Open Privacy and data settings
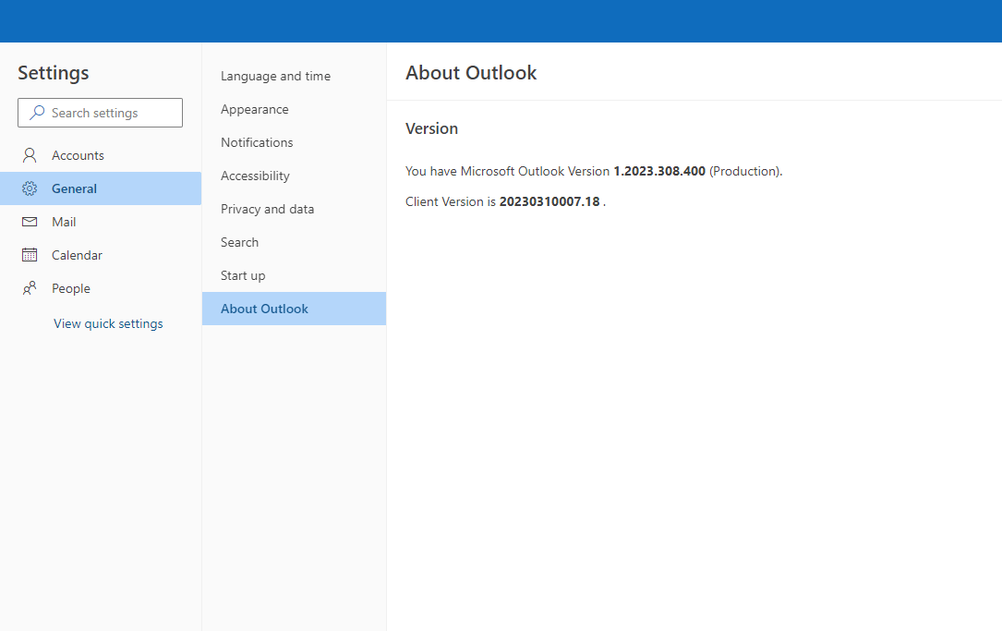 294,209
